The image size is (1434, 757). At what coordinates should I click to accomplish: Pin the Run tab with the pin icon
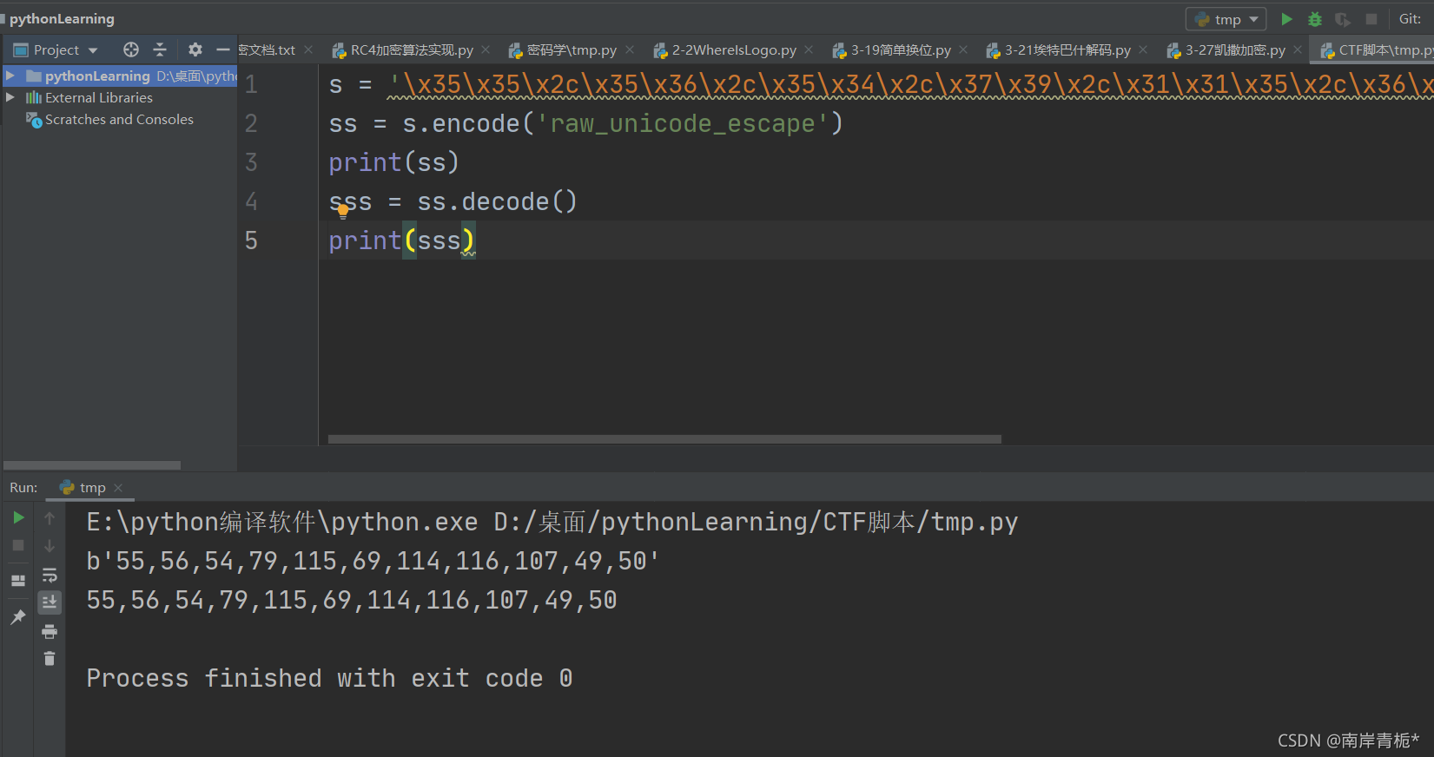coord(18,617)
